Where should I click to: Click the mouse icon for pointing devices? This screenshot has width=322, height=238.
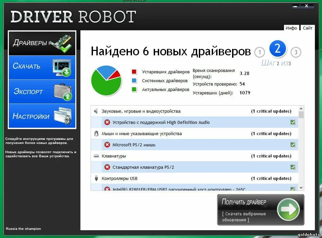96,133
